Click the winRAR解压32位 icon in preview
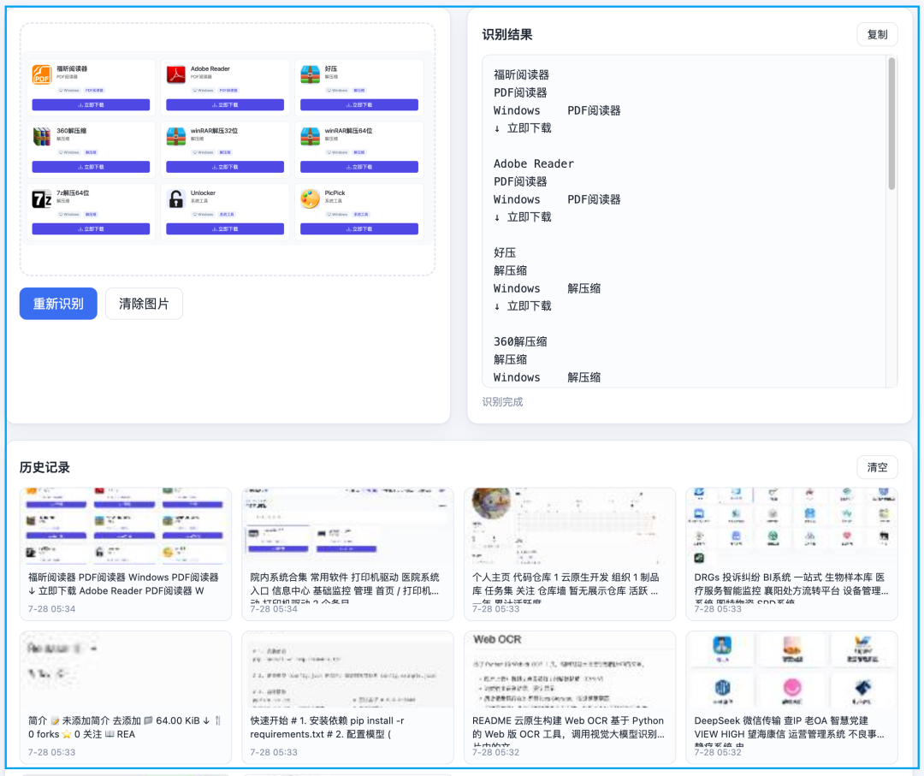The width and height of the screenshot is (924, 776). pyautogui.click(x=175, y=137)
